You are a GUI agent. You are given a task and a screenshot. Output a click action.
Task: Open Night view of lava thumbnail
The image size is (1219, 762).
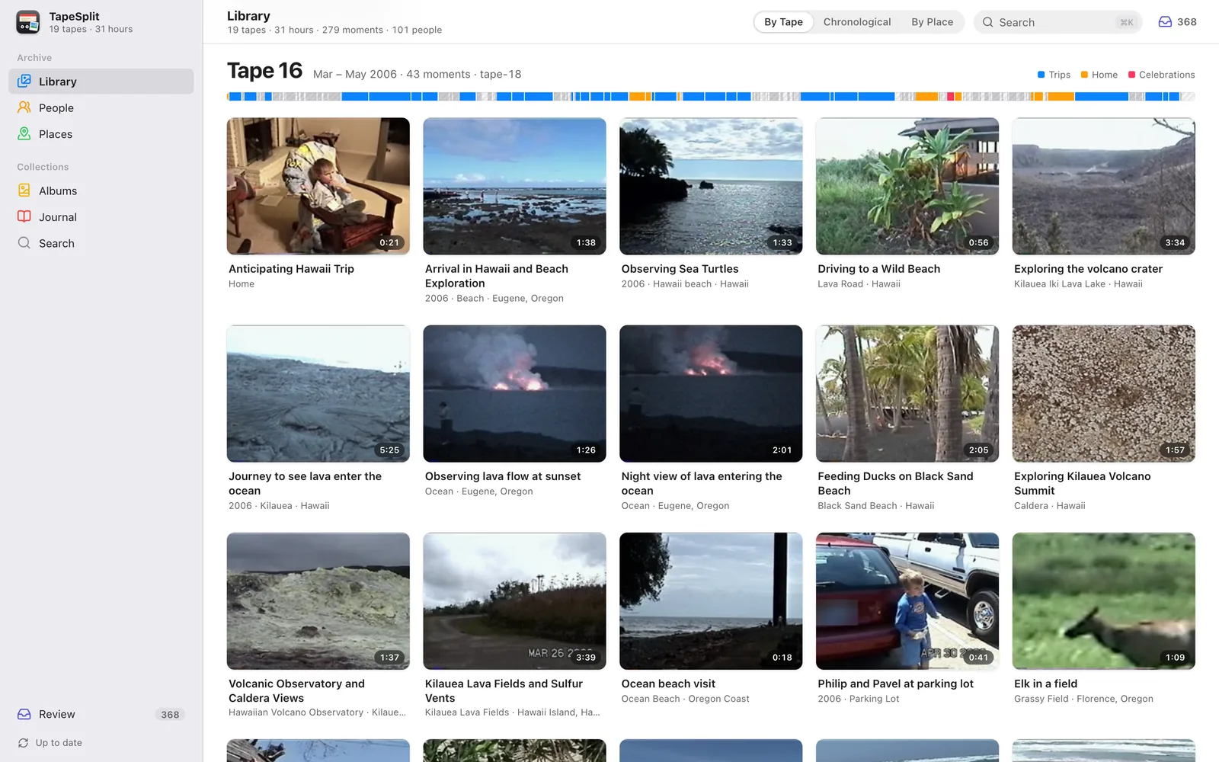pos(711,394)
